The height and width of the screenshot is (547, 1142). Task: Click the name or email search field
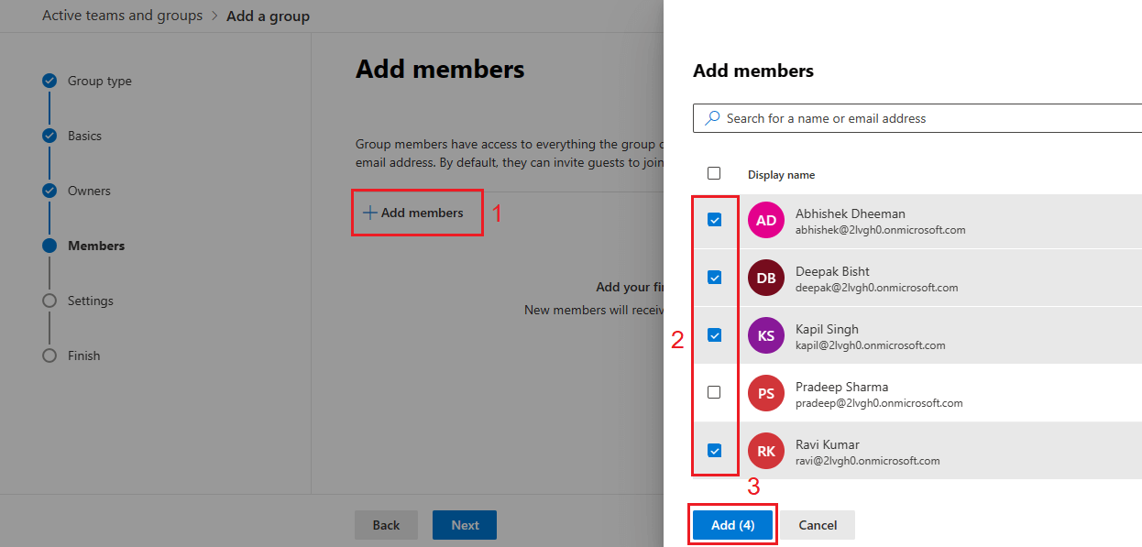pyautogui.click(x=926, y=118)
